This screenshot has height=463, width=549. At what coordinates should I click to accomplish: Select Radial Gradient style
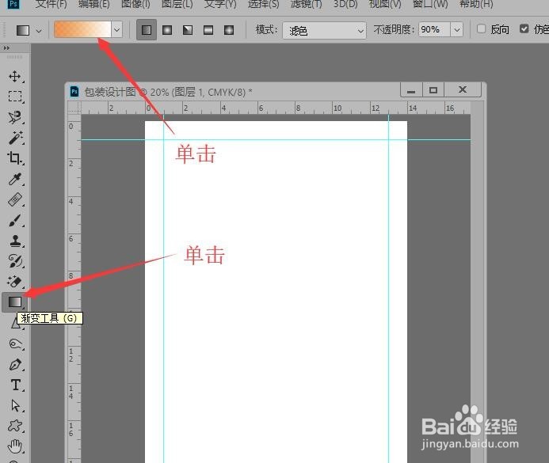[167, 30]
